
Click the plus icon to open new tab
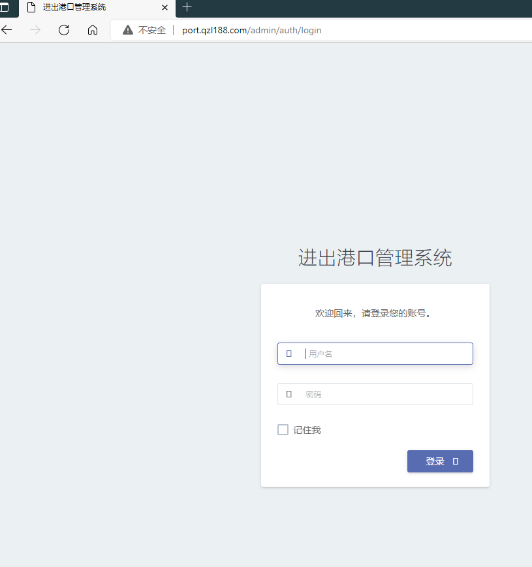(x=187, y=8)
